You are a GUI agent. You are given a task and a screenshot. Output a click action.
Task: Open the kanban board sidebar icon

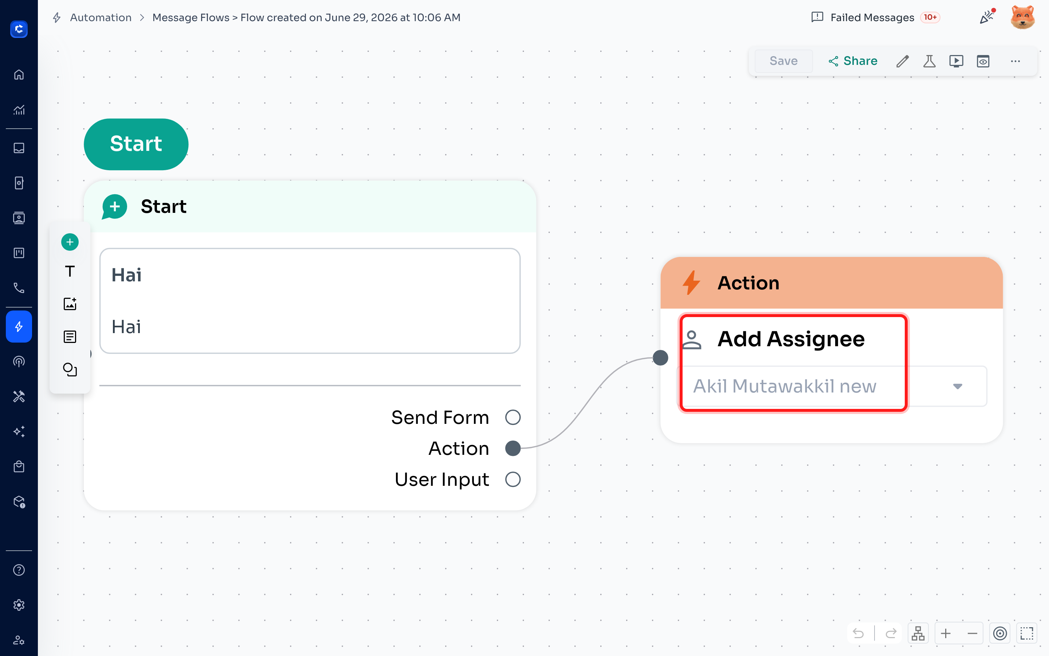[19, 253]
